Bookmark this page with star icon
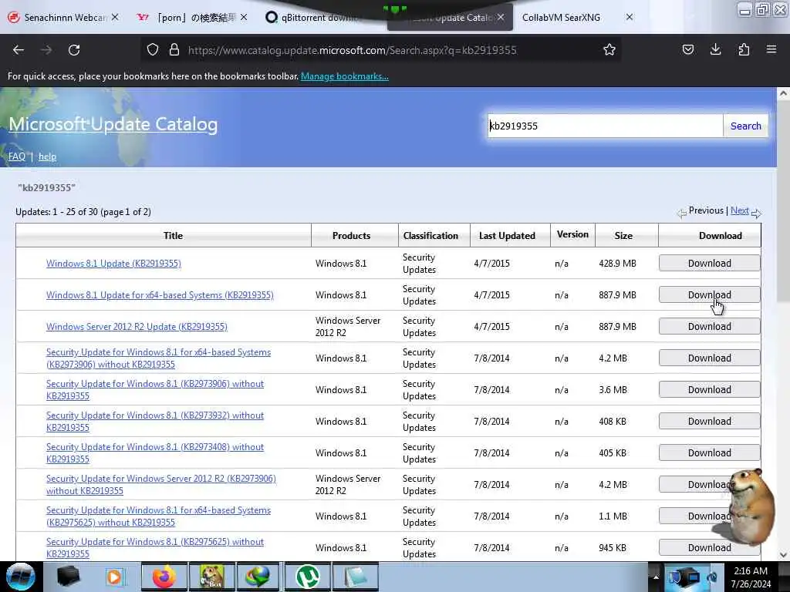This screenshot has height=592, width=790. (x=609, y=50)
